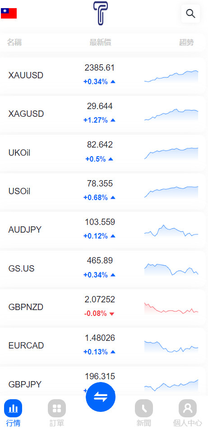Open the XAGUSD quote row

pyautogui.click(x=102, y=114)
